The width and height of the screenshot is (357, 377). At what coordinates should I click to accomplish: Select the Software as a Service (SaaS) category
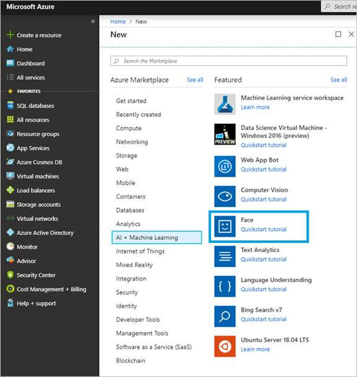point(154,347)
